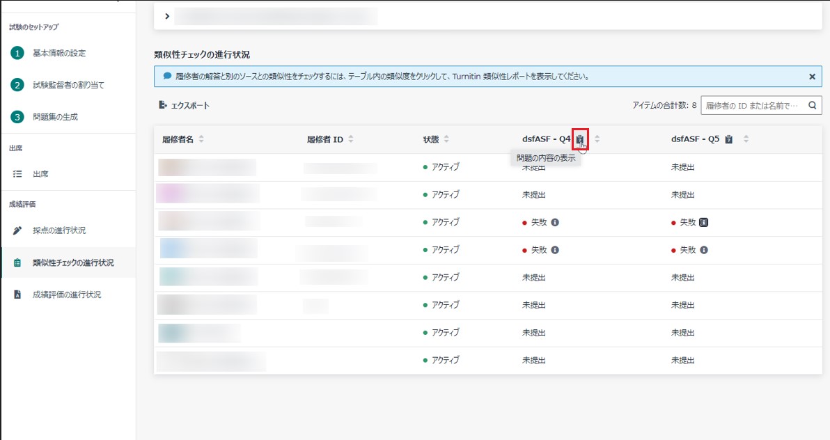Screen dimensions: 830x440
Task: Click the エクスポート button
Action: click(x=185, y=106)
